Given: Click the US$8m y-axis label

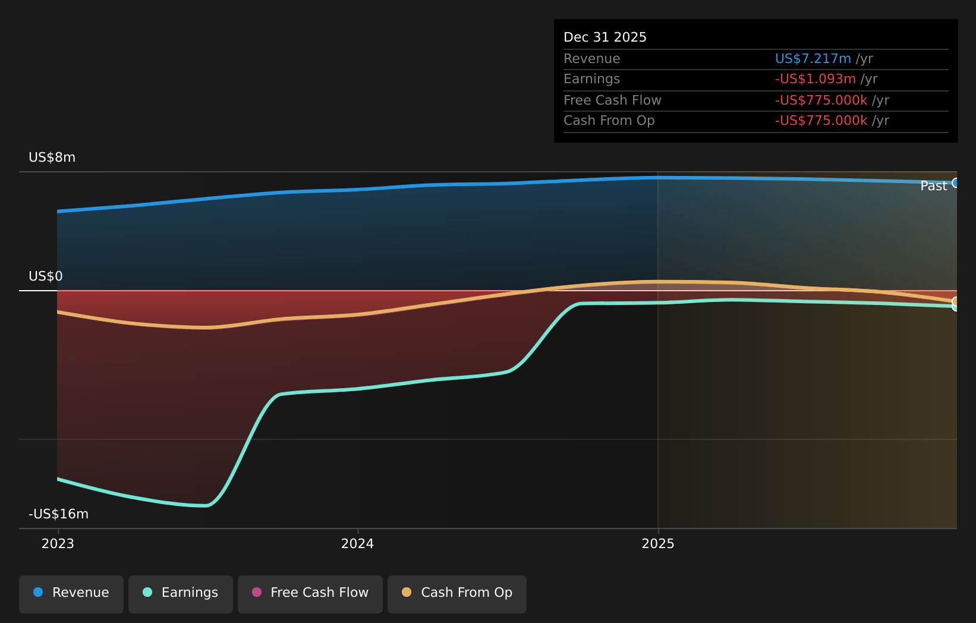Looking at the screenshot, I should pos(52,158).
